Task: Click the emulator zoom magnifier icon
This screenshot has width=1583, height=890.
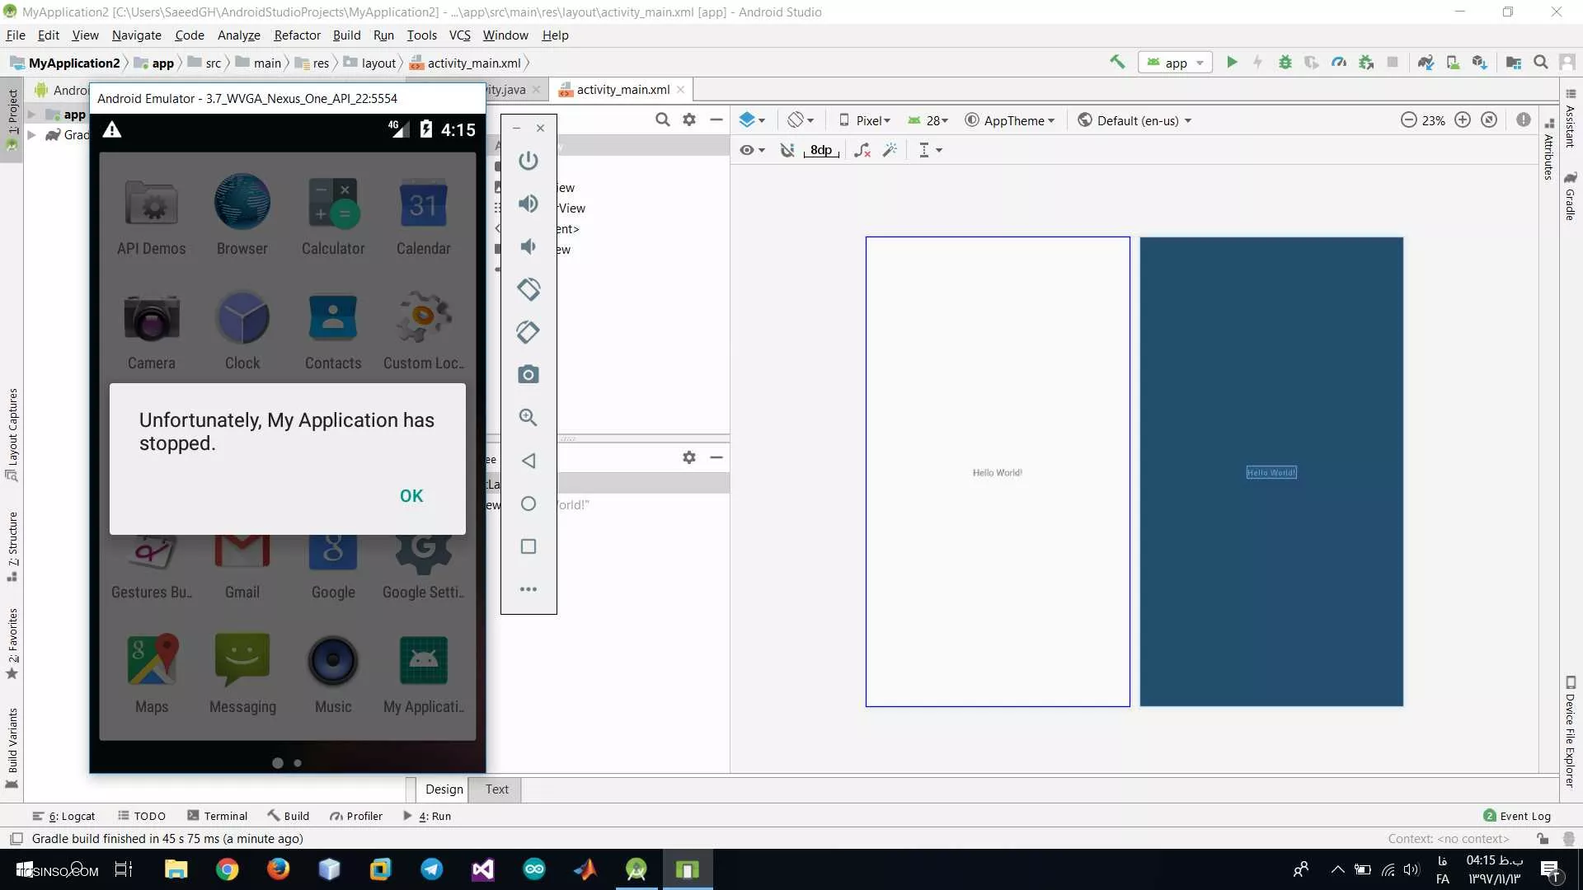Action: coord(528,418)
